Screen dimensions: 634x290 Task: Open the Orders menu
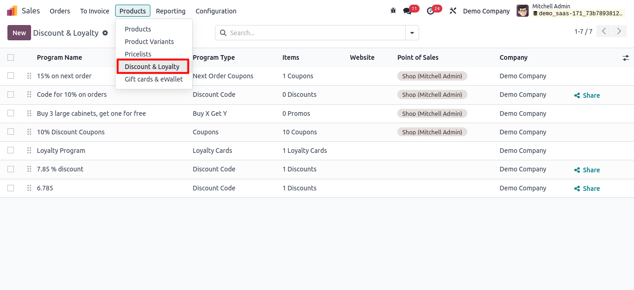pyautogui.click(x=60, y=11)
